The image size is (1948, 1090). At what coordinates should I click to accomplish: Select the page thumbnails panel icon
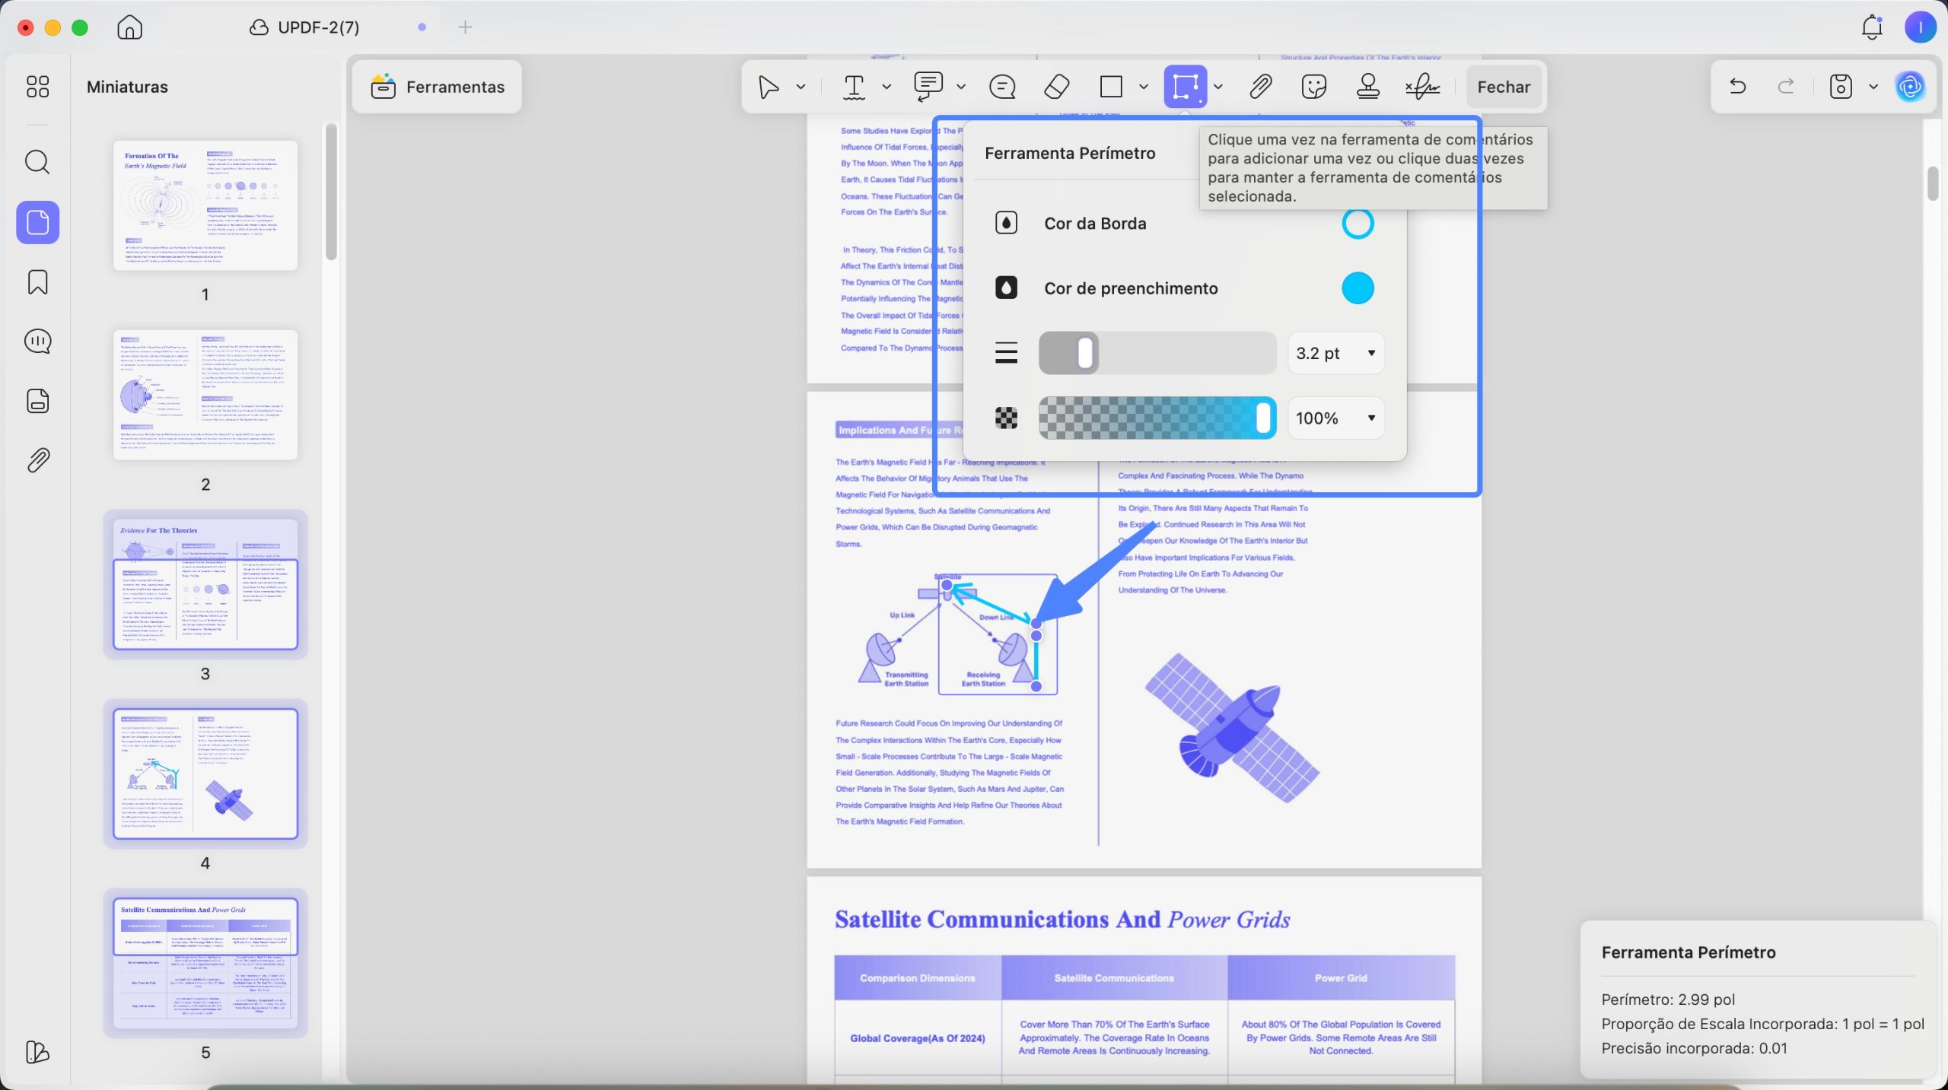click(x=37, y=222)
